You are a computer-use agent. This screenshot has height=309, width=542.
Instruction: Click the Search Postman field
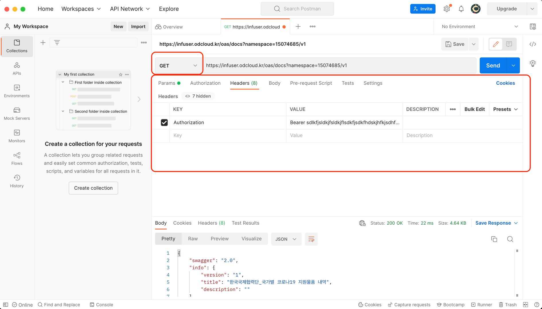(297, 9)
